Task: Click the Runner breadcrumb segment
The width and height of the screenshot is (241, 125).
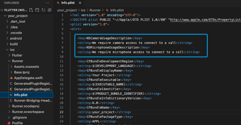Action: 95,10
